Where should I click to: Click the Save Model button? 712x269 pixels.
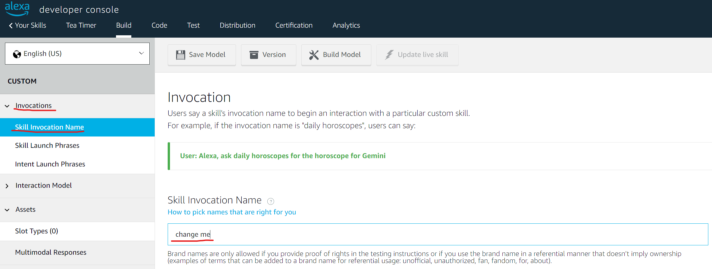coord(202,55)
